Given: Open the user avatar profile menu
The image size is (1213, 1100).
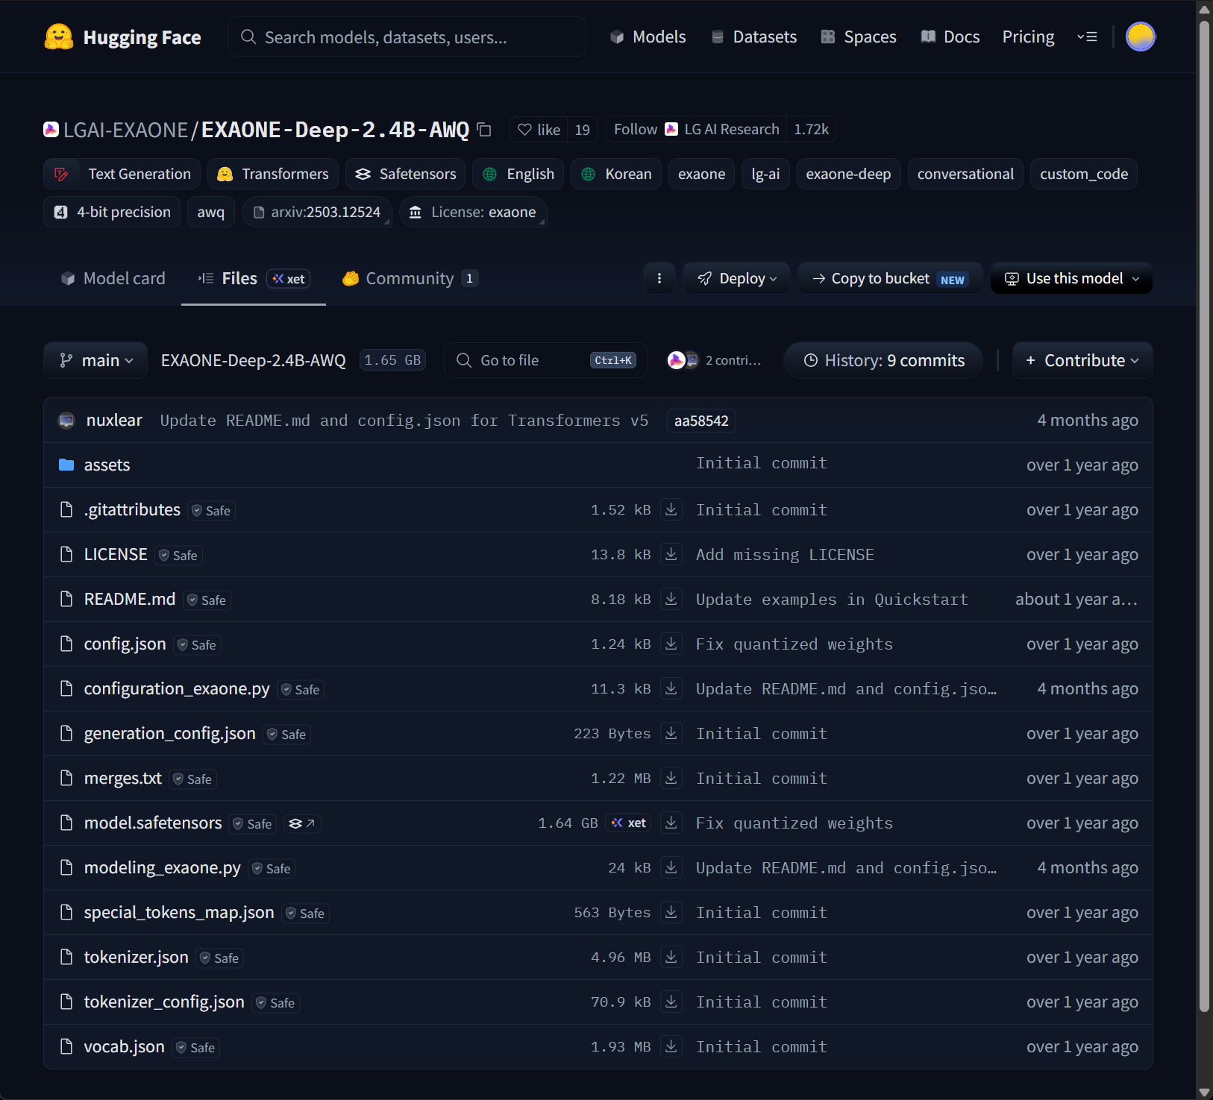Looking at the screenshot, I should tap(1140, 37).
